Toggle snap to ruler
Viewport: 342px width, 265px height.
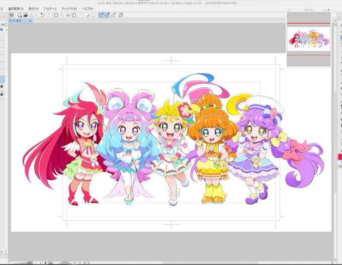[101, 15]
